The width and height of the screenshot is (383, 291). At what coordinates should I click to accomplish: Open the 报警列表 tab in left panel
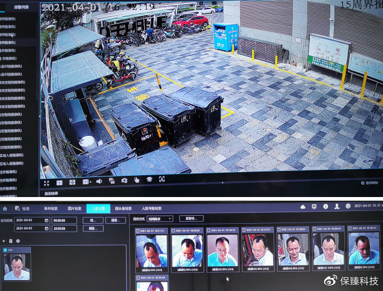pos(21,7)
